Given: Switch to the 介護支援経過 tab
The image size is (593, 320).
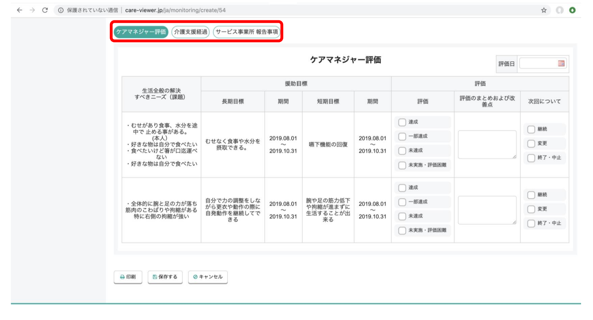Looking at the screenshot, I should (191, 32).
